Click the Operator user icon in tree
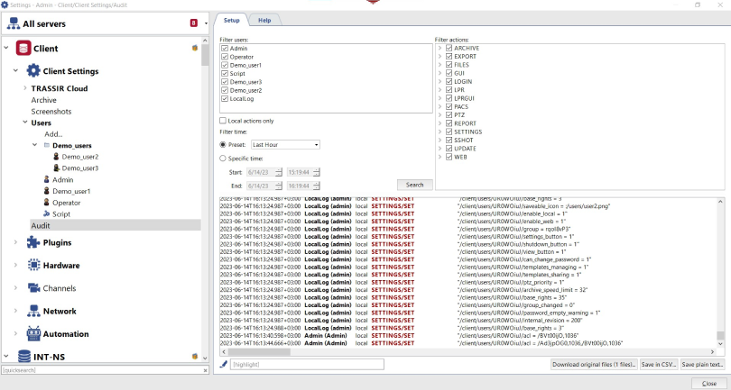The height and width of the screenshot is (390, 731). 47,203
